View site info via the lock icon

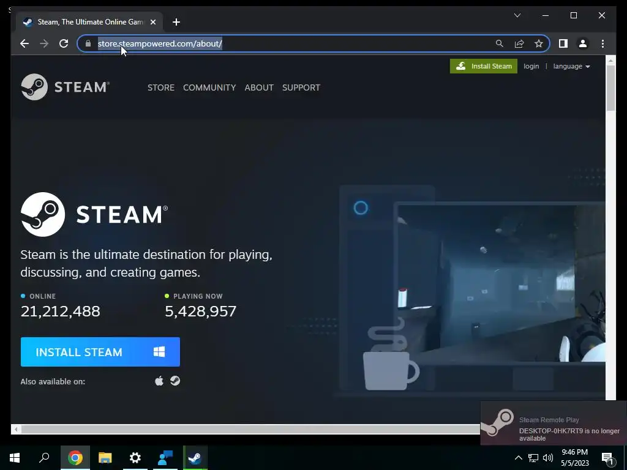point(88,43)
